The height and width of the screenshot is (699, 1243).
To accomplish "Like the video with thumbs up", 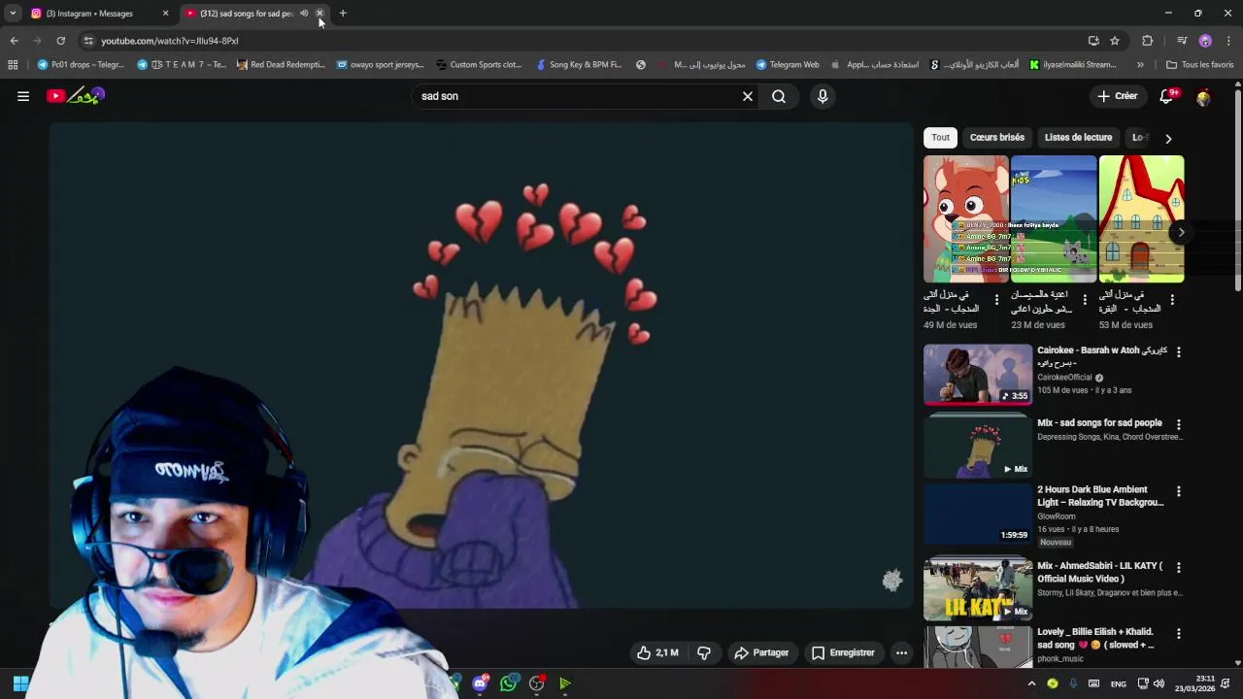I will tap(657, 652).
